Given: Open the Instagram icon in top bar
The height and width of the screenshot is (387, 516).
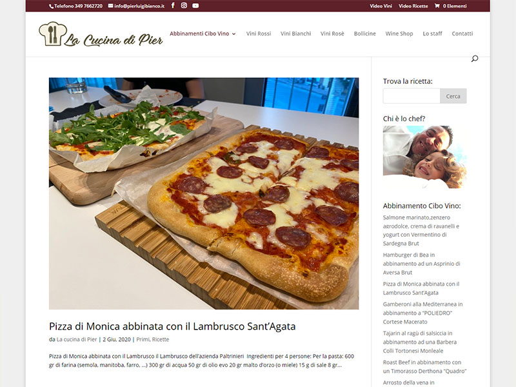Looking at the screenshot, I should 184,6.
